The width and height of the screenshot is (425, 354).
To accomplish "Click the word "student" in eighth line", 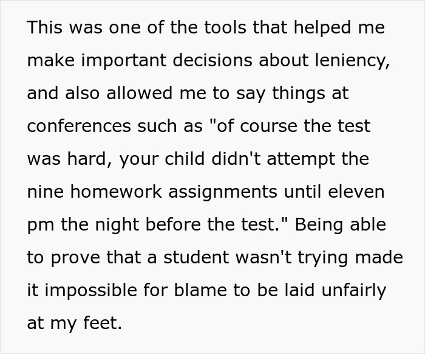I will 196,257.
